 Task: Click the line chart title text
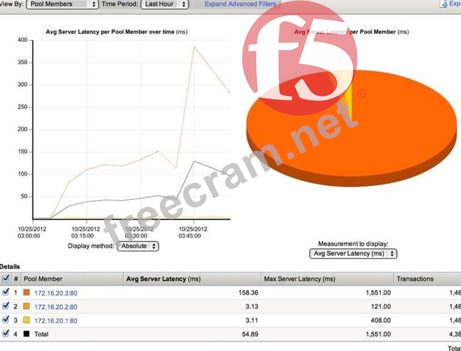[x=116, y=32]
